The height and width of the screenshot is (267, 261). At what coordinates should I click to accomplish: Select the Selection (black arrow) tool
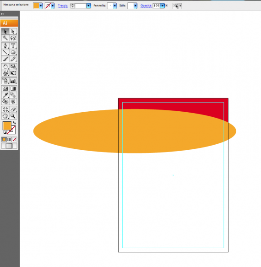coord(5,32)
